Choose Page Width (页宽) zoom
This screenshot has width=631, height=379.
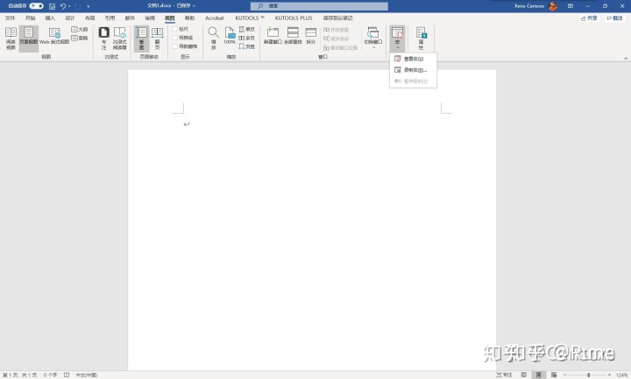pos(247,46)
